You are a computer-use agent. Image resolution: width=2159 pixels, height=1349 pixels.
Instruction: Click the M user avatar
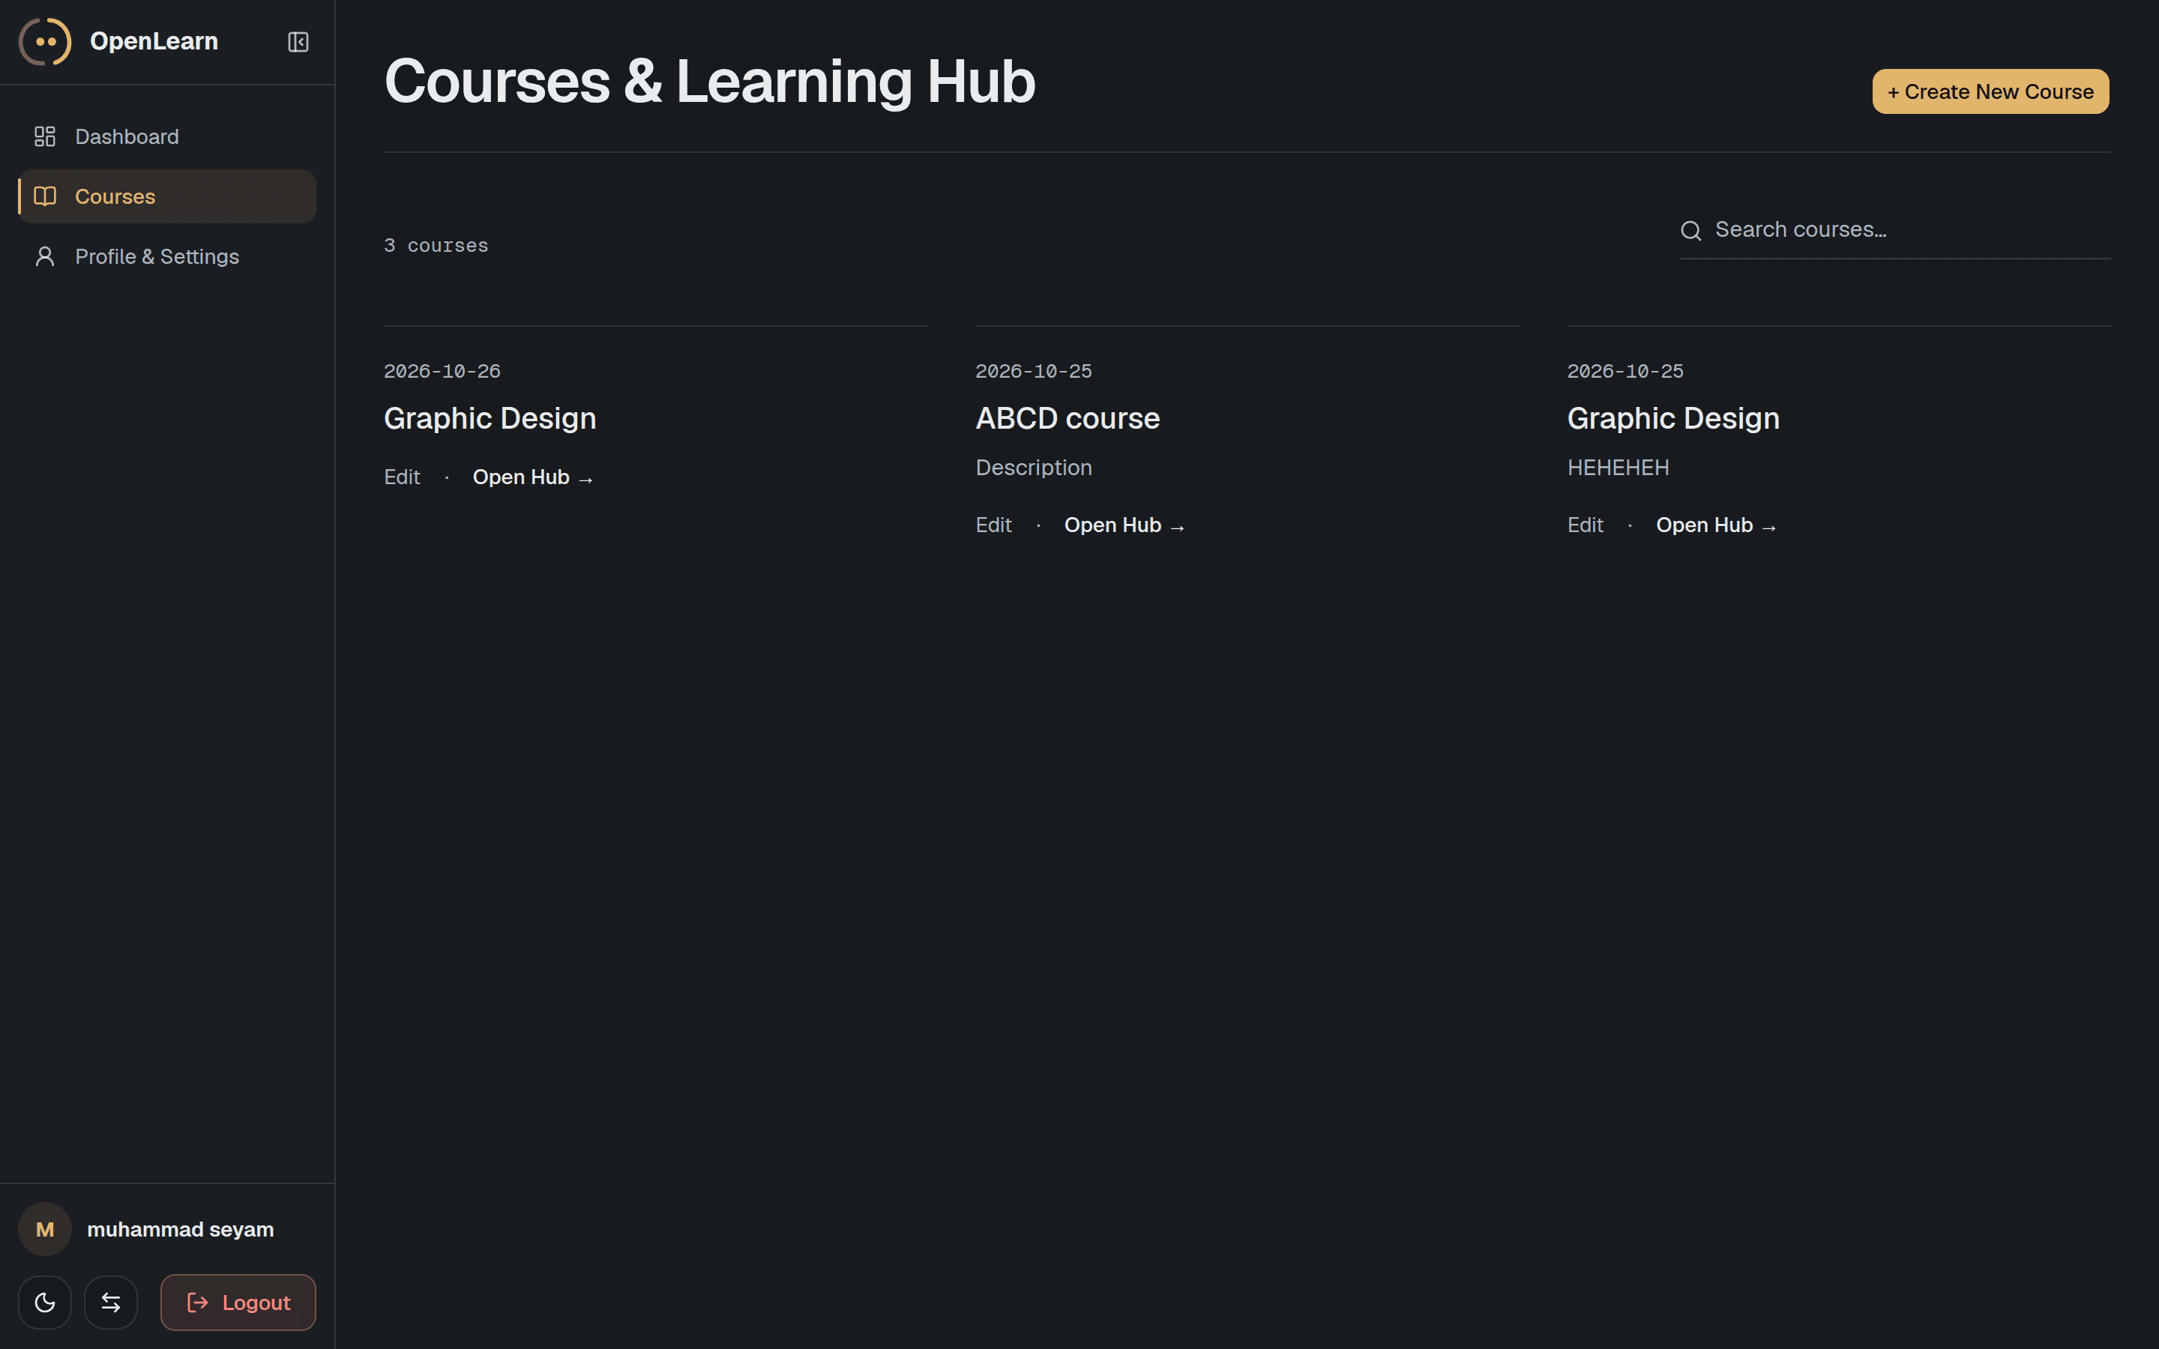coord(45,1229)
